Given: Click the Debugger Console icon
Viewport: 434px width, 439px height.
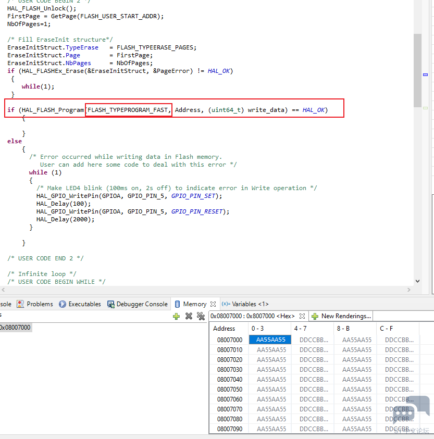Looking at the screenshot, I should (111, 304).
